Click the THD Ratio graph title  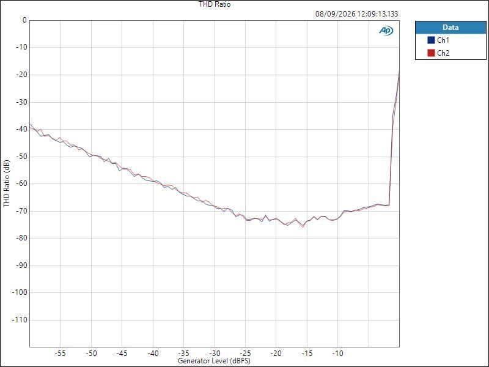[215, 4]
